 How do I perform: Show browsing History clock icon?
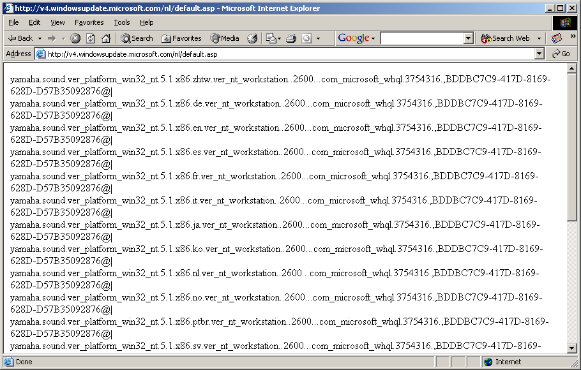[252, 38]
